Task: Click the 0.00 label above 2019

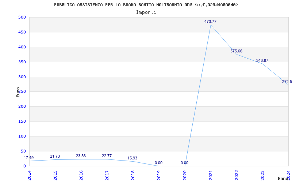Action: pos(158,163)
